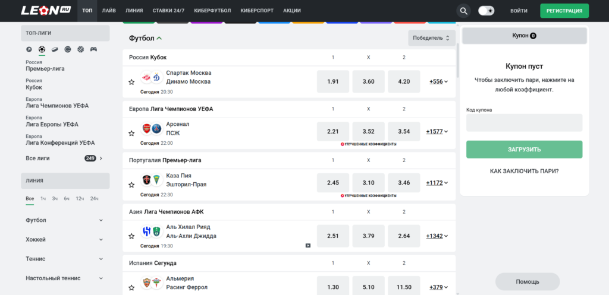
Task: Expand +556 markets for Спартак match
Action: tap(438, 82)
